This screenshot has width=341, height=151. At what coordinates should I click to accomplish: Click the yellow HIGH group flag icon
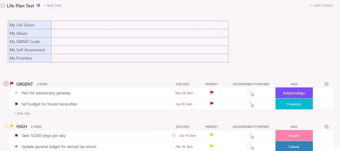(12, 127)
